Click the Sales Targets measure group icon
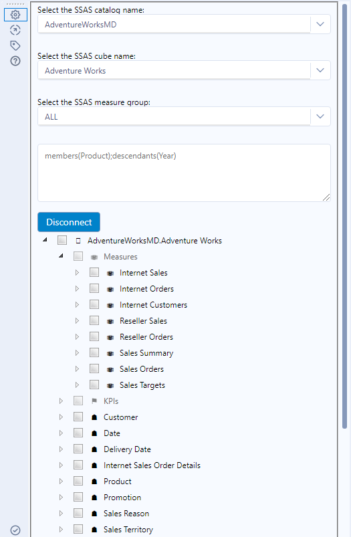 (x=110, y=385)
